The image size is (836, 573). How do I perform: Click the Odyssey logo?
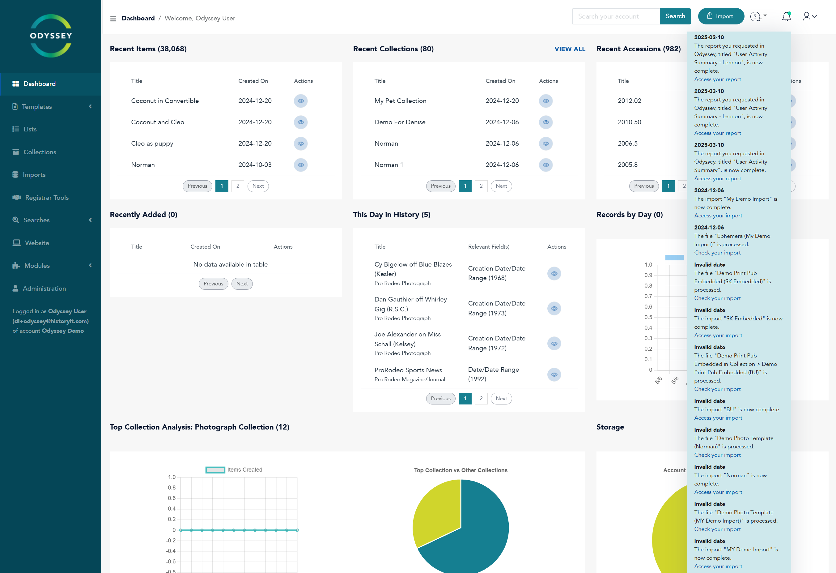point(51,36)
